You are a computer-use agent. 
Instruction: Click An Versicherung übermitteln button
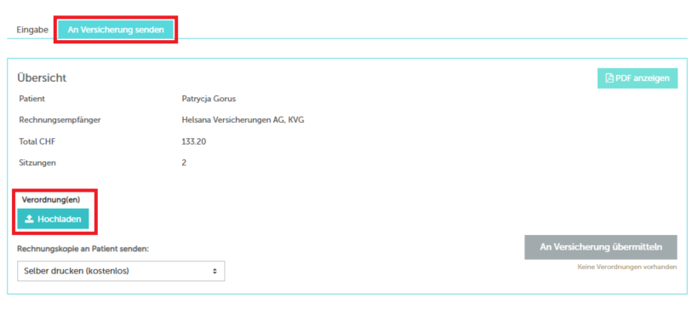pos(601,247)
